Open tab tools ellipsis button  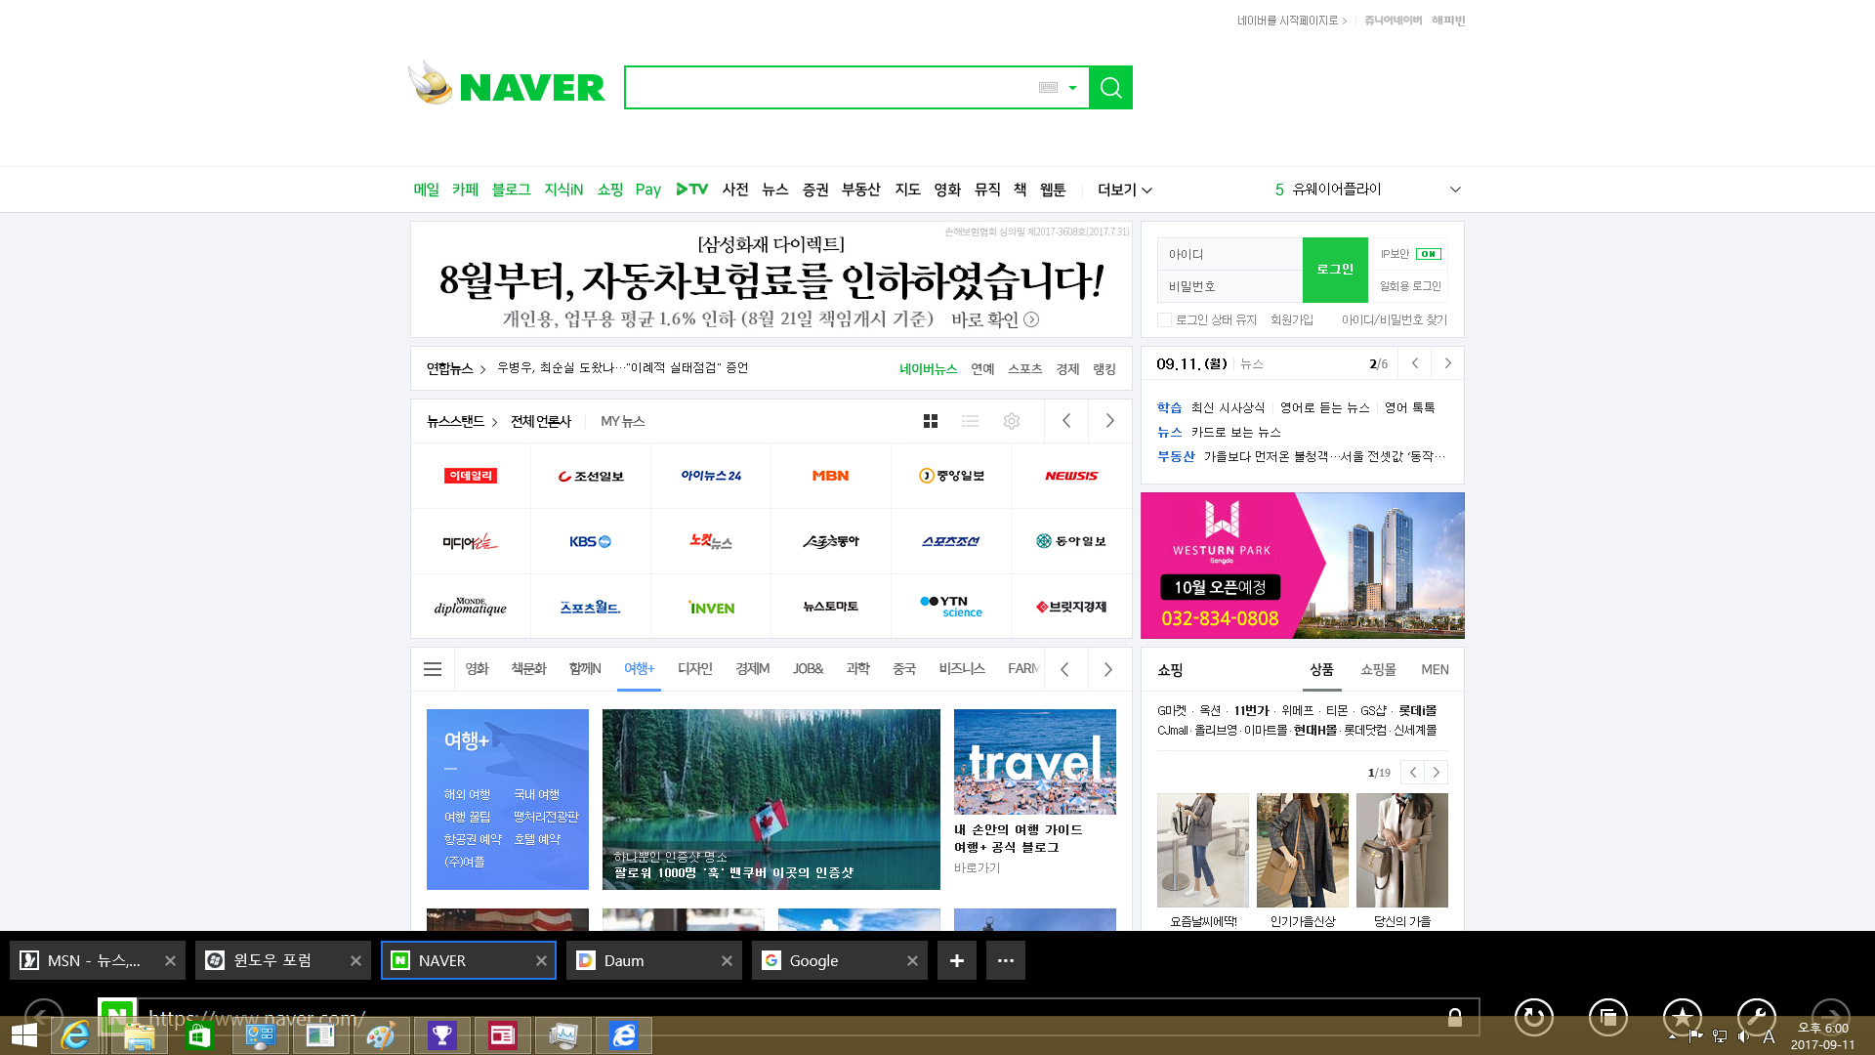(x=1006, y=960)
